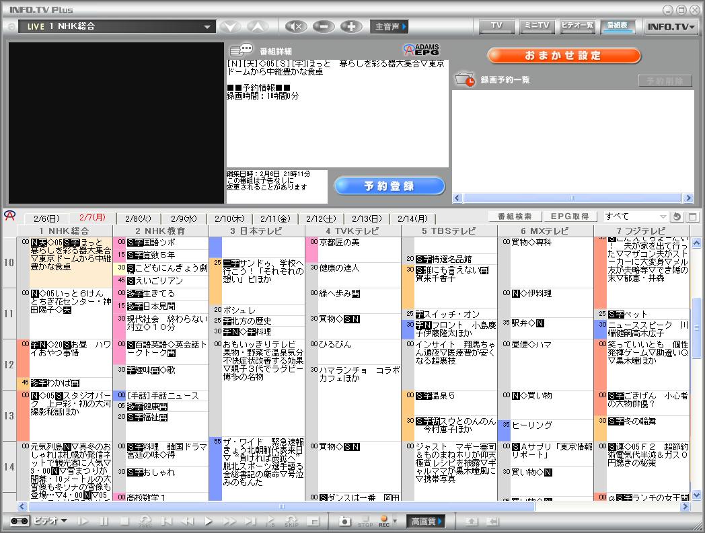Image resolution: width=705 pixels, height=533 pixels.
Task: Select the 番組表 program guide tab
Action: coord(618,26)
